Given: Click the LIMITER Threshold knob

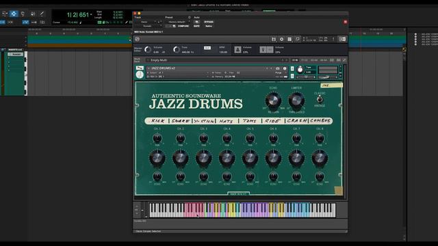Looking at the screenshot, I should (x=296, y=100).
